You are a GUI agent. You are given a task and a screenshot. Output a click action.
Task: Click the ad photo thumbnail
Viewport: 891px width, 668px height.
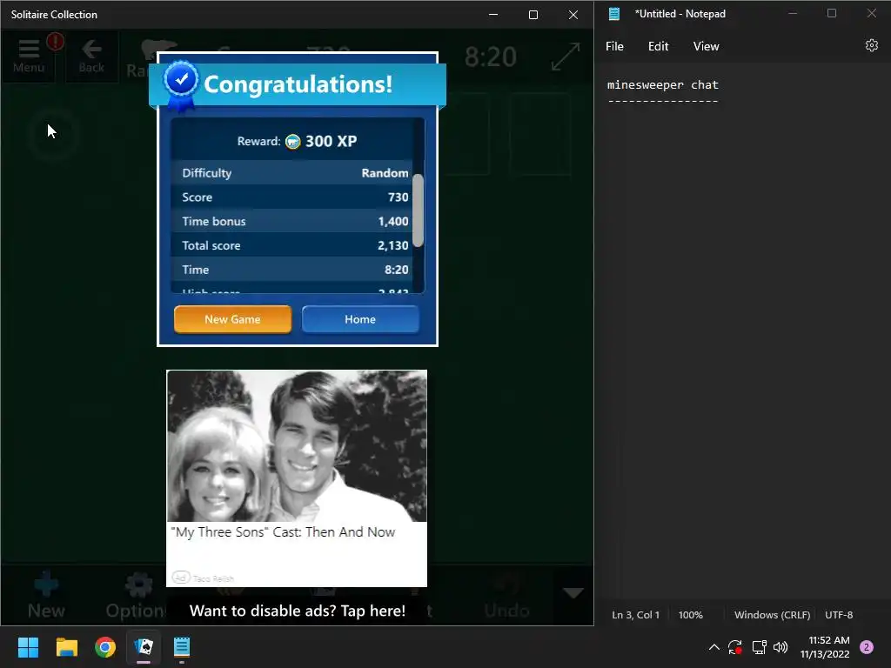[x=297, y=446]
